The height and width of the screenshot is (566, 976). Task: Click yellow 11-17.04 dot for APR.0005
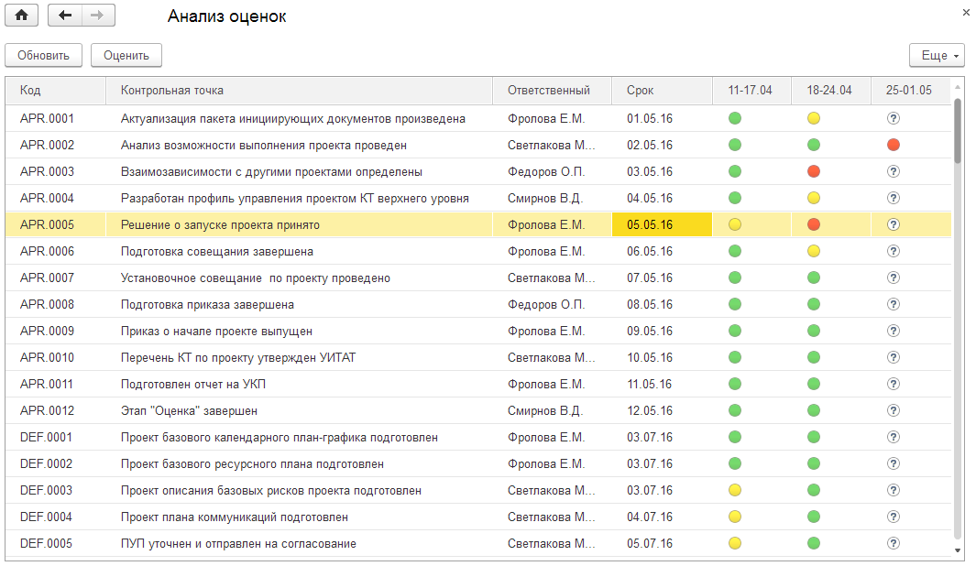(x=735, y=224)
